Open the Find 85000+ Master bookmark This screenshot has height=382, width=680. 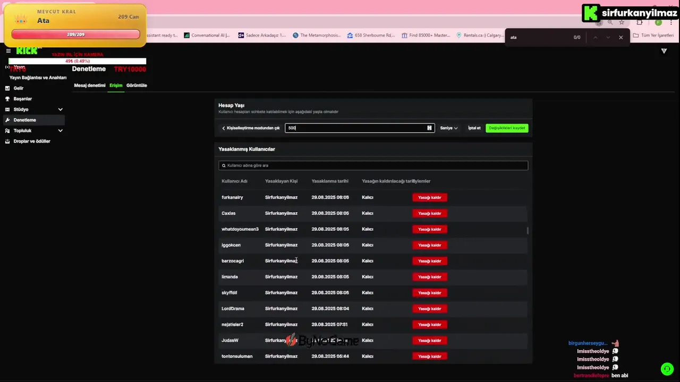pos(426,36)
